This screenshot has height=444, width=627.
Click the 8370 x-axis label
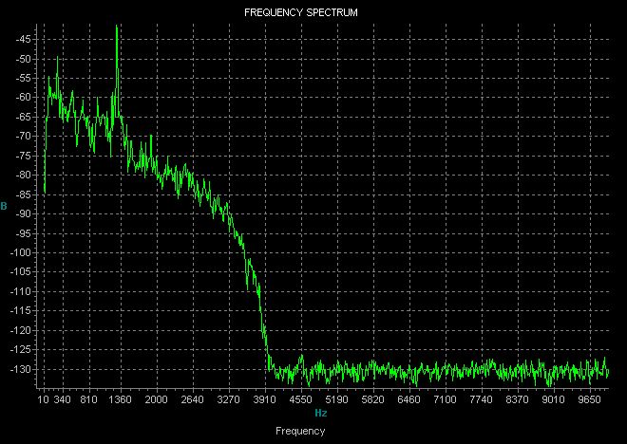tap(517, 399)
